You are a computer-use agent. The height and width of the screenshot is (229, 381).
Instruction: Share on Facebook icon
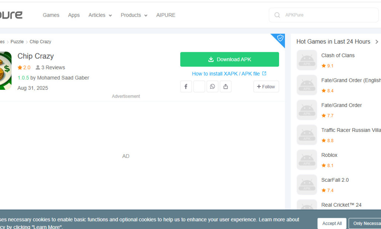pos(186,86)
